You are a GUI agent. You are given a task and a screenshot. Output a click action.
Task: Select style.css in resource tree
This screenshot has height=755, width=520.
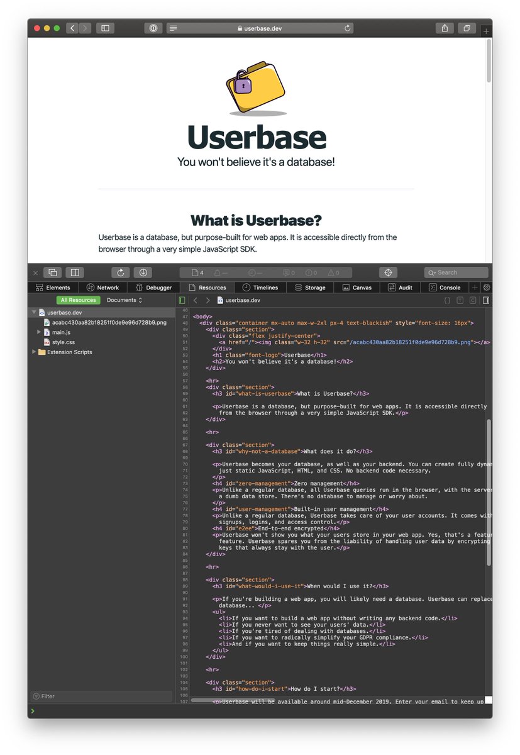59,342
